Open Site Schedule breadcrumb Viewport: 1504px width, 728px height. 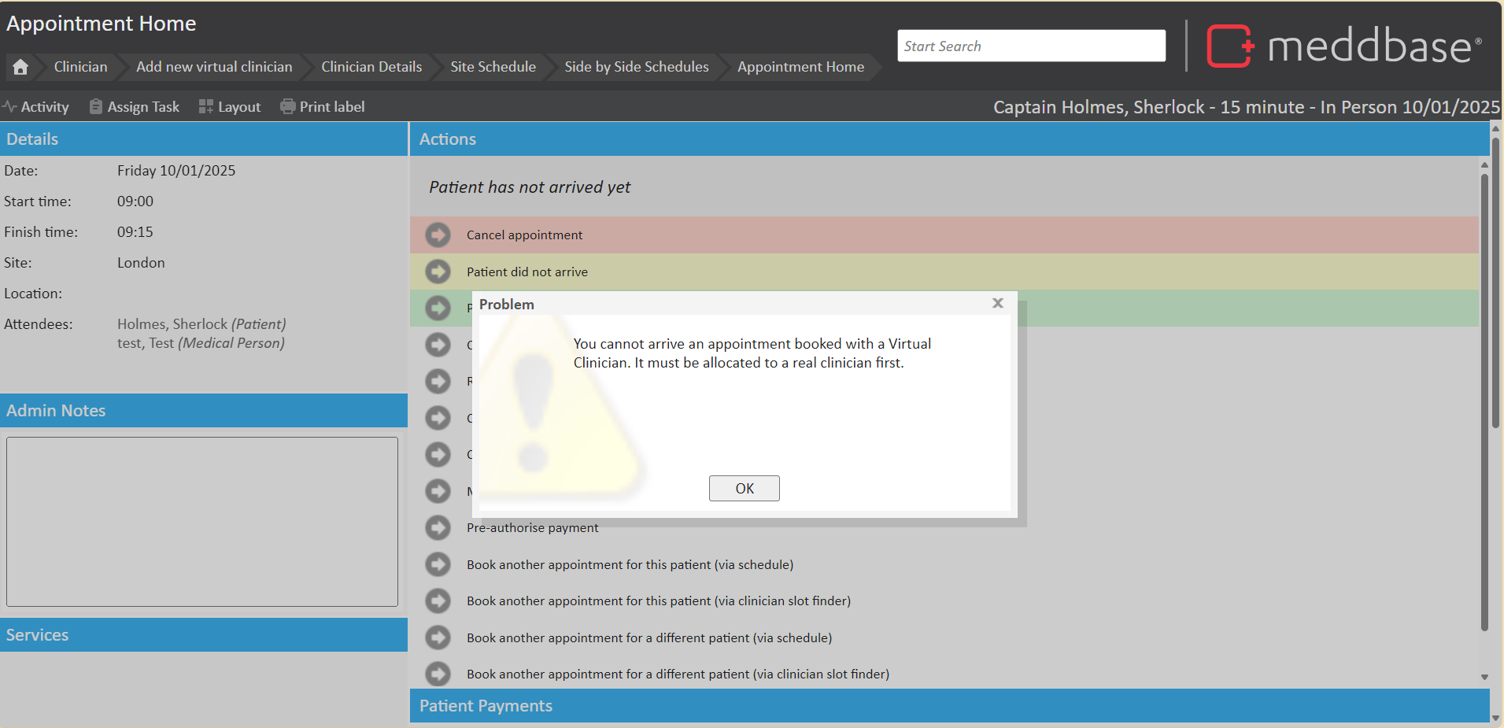coord(493,67)
